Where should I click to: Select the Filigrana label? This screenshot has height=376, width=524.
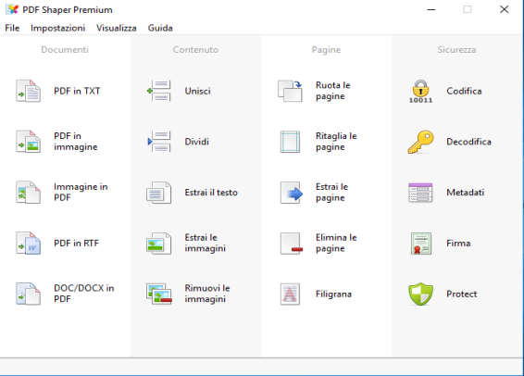[x=333, y=295]
